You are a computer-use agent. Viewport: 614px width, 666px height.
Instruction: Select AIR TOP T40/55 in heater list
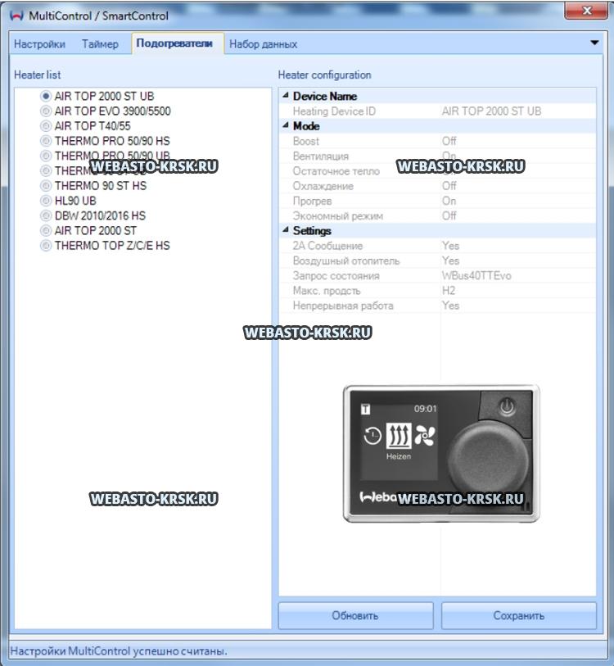click(46, 126)
